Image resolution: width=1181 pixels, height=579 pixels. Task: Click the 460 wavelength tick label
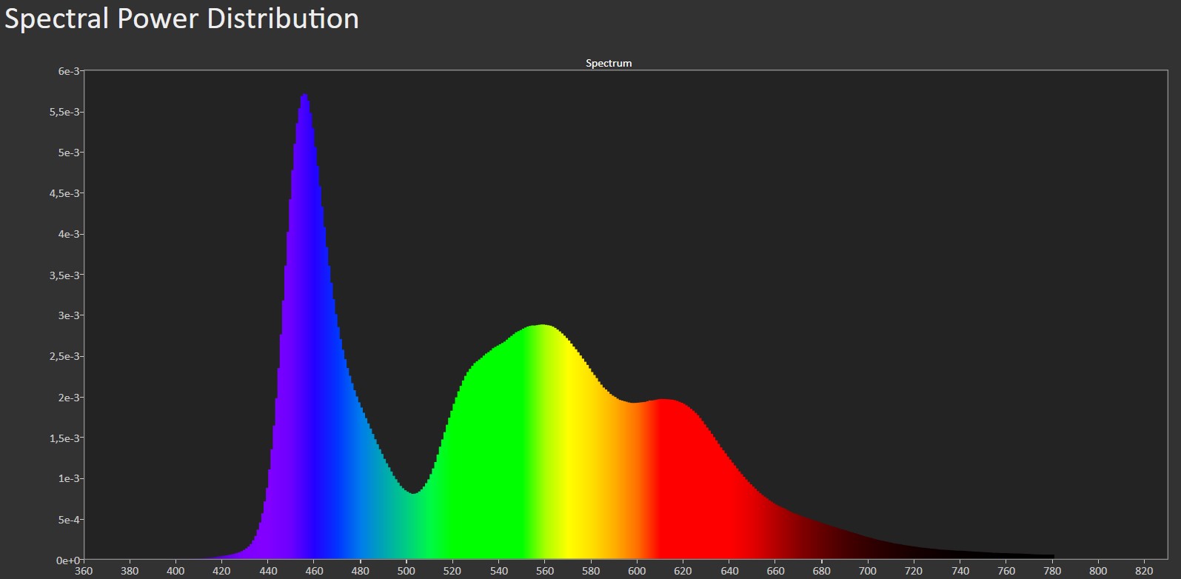click(x=314, y=571)
